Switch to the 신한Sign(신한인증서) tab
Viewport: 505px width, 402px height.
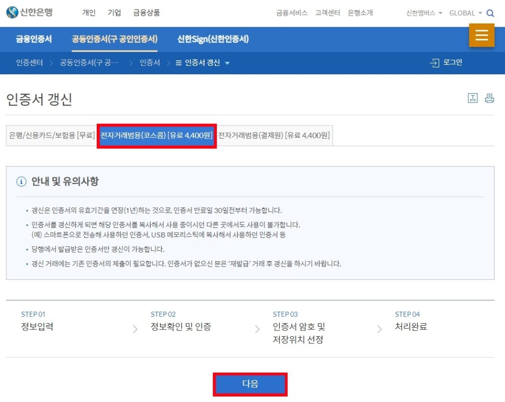[213, 39]
